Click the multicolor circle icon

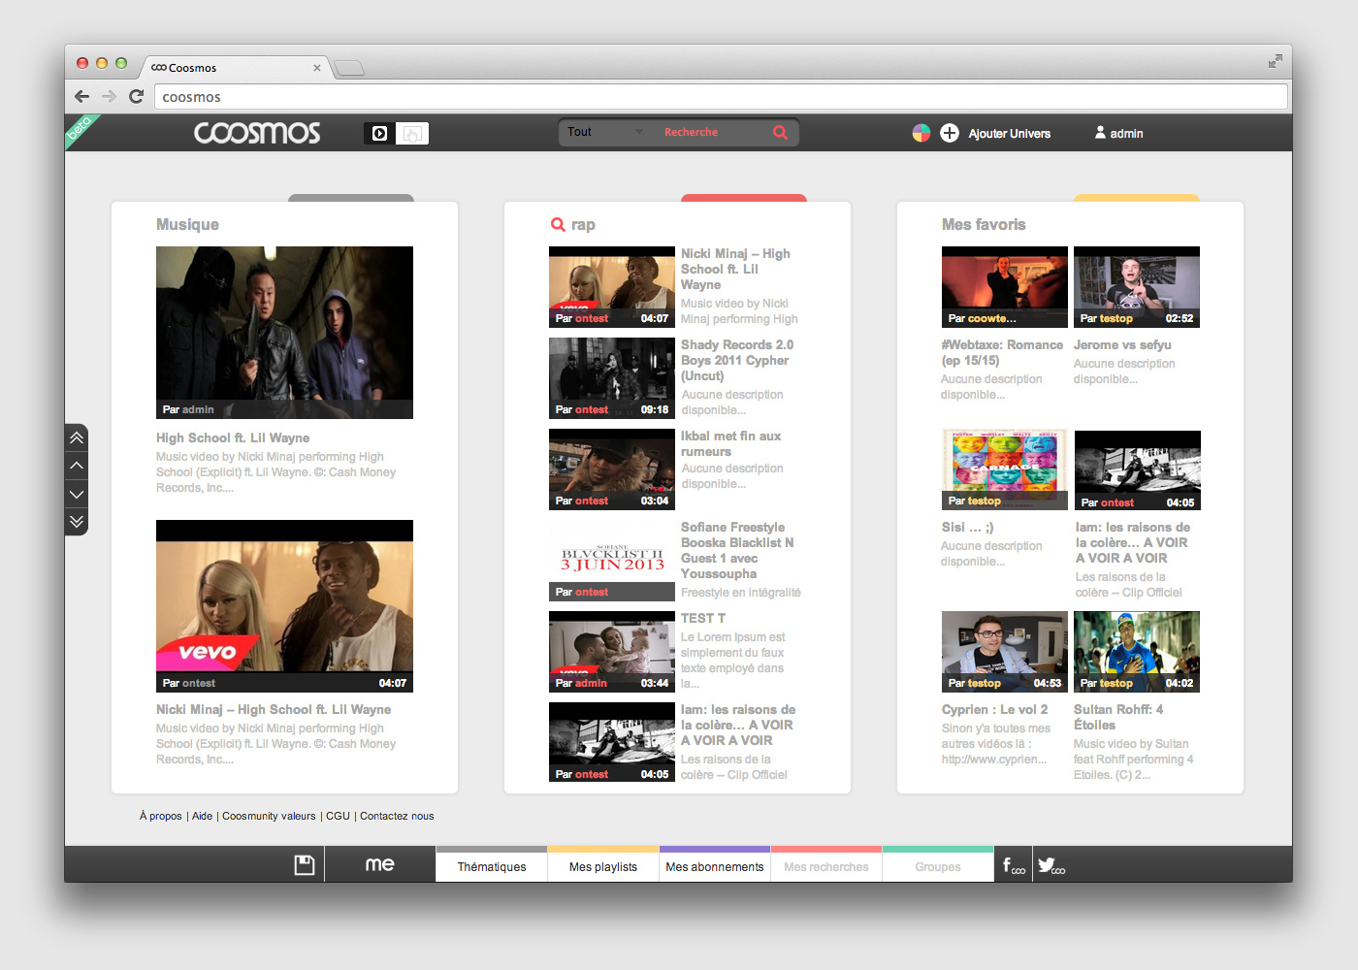tap(921, 133)
